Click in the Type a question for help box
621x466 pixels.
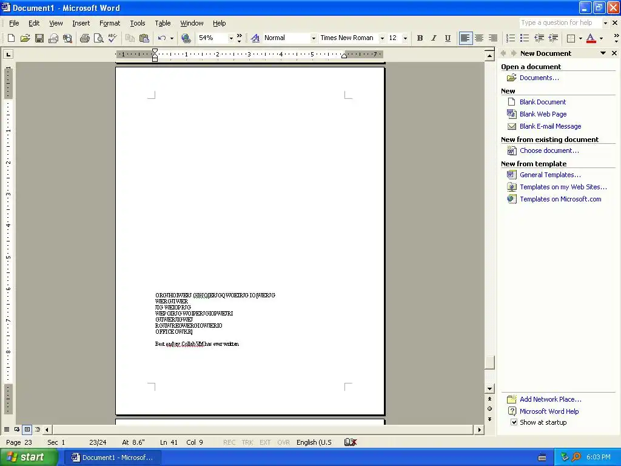click(x=560, y=23)
